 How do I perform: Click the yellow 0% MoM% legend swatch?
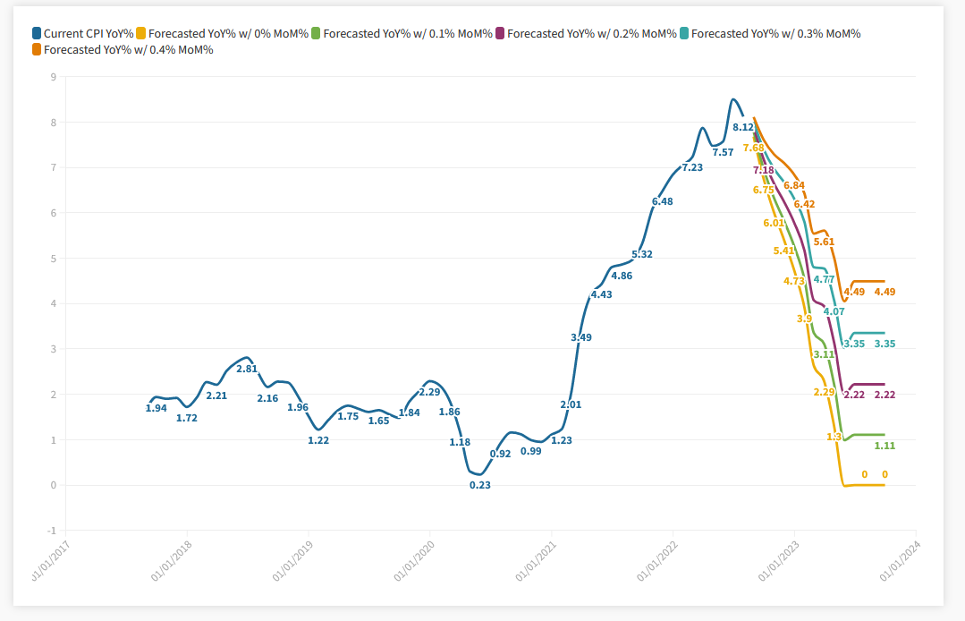coord(141,34)
